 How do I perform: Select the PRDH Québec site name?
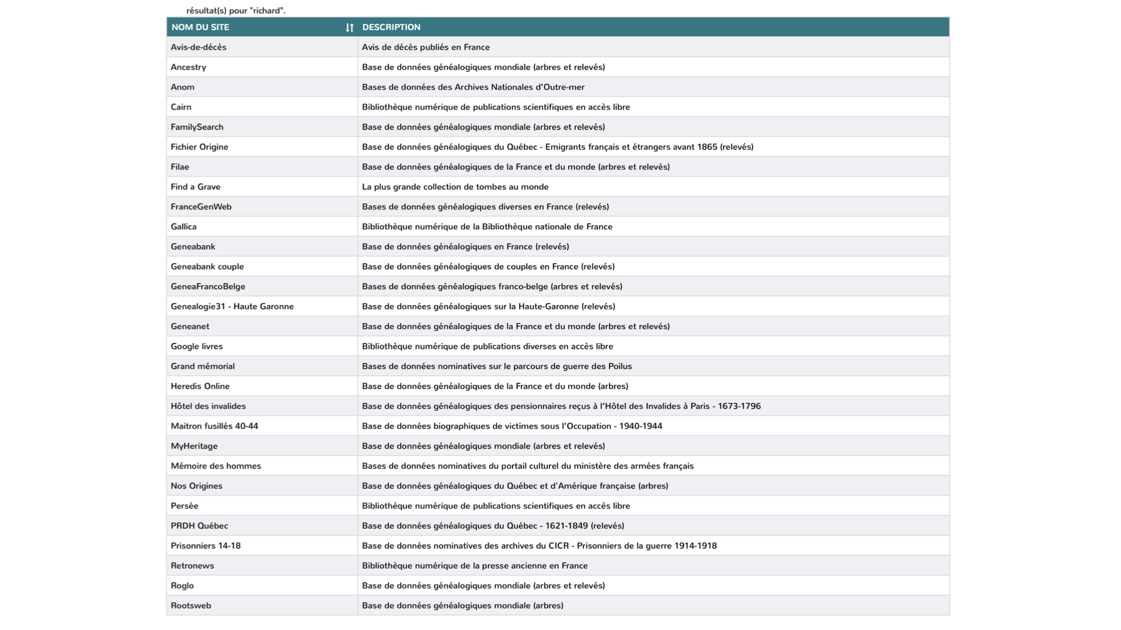(x=199, y=526)
